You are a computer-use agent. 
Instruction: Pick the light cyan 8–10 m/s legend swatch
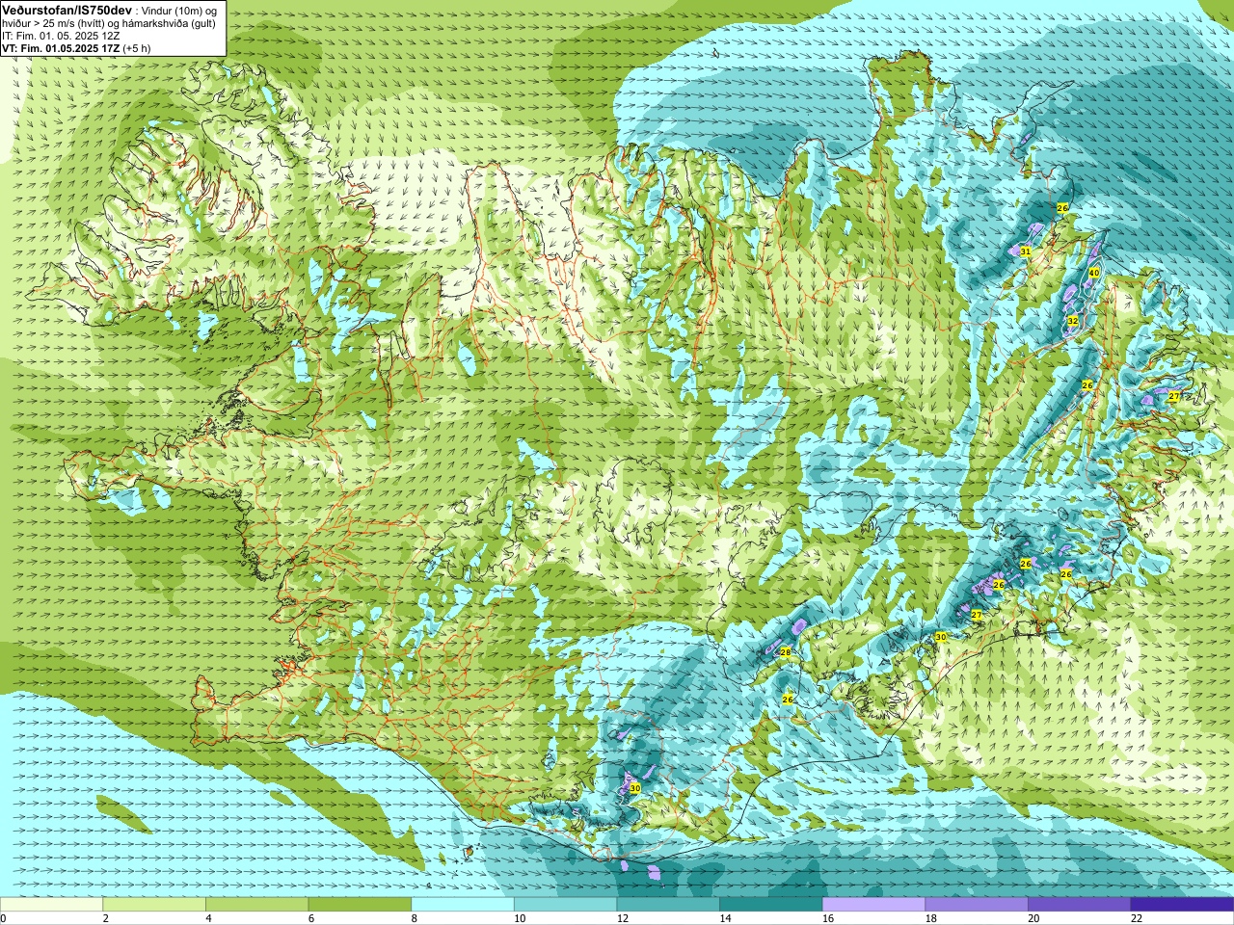click(x=463, y=905)
